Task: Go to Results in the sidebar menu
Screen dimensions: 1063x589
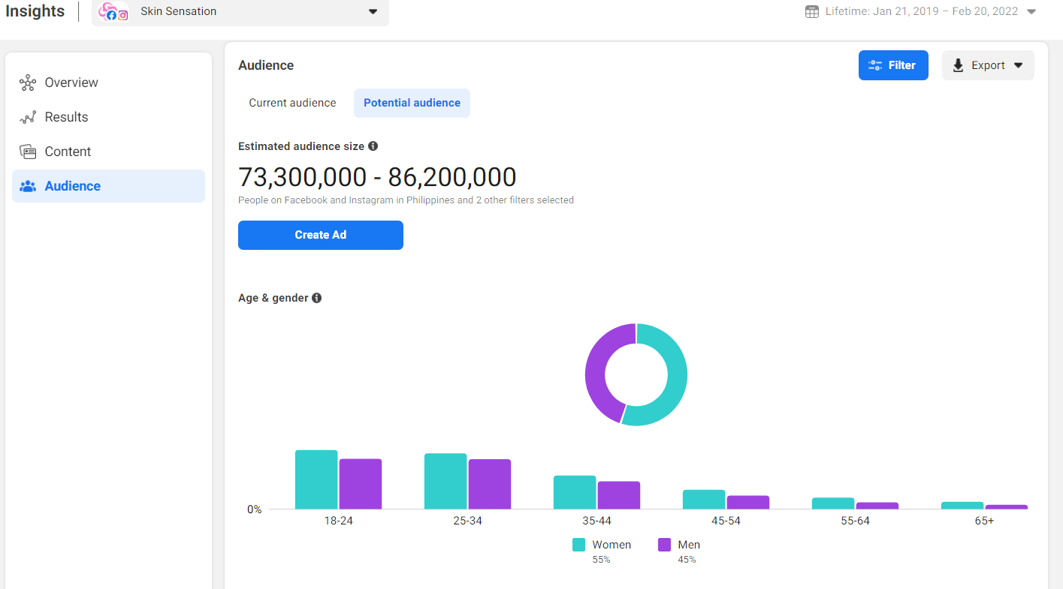Action: 108,117
